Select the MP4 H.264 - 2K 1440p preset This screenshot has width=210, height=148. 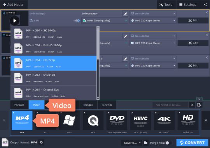(x=53, y=33)
